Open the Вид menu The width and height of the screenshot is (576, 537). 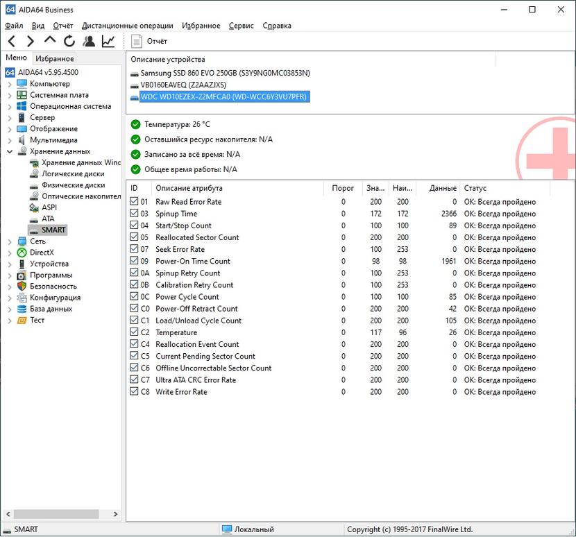pyautogui.click(x=38, y=26)
